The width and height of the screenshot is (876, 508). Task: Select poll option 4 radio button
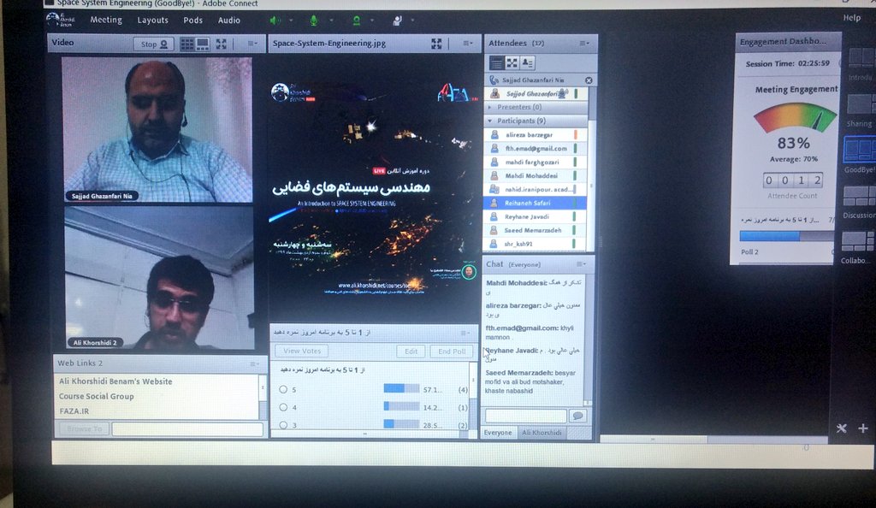283,408
